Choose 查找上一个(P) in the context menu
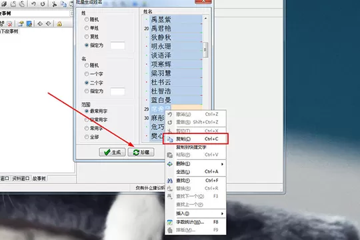This screenshot has height=240, width=360. click(195, 205)
